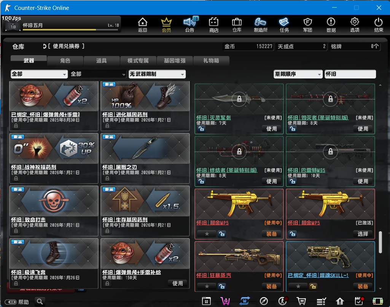Toggle the lock on 怀旧|狂暴蒸汽

221,286
